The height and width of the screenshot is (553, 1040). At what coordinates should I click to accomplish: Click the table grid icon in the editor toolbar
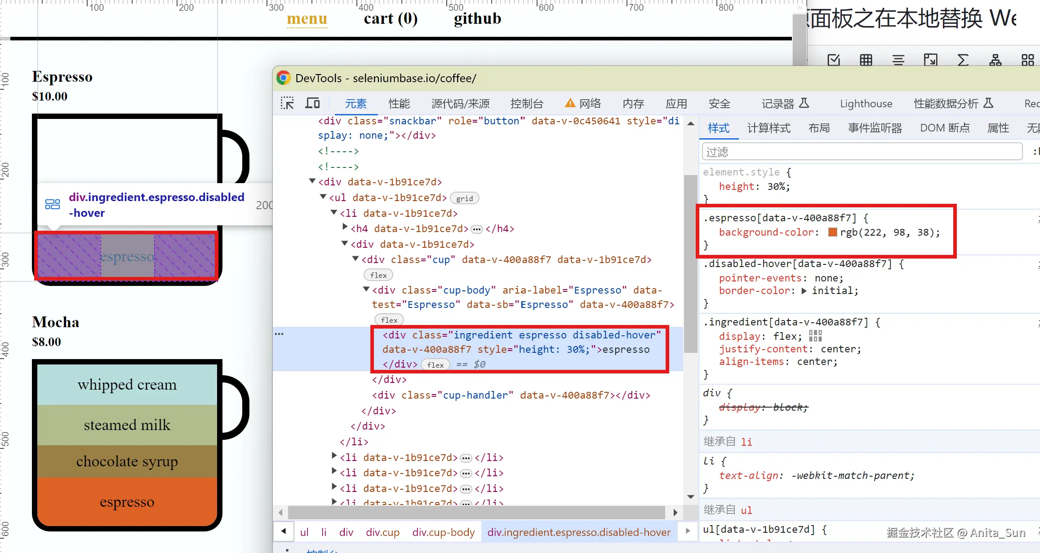click(866, 60)
